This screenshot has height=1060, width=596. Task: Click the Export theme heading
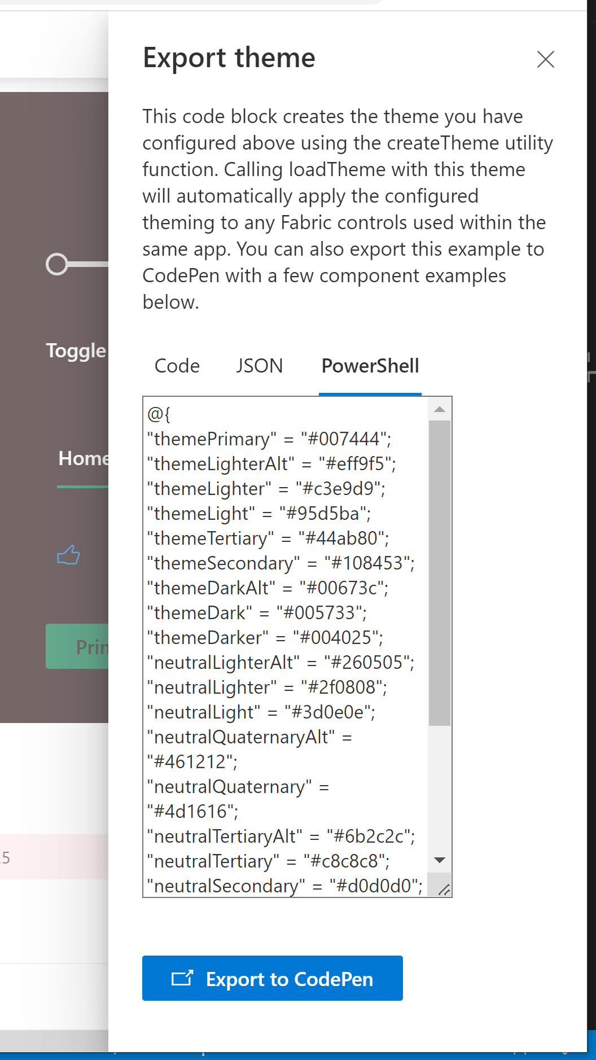(229, 58)
